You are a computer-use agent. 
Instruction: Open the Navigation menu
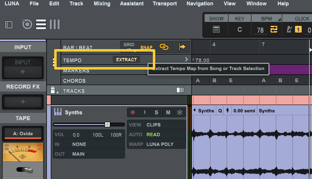click(x=200, y=3)
